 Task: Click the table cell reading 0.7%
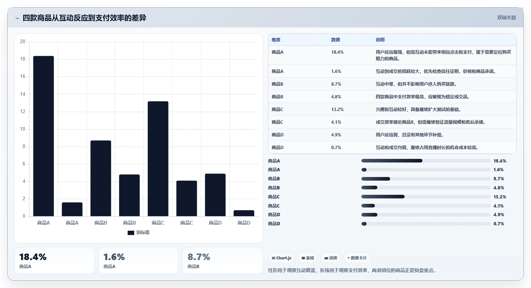click(x=336, y=148)
